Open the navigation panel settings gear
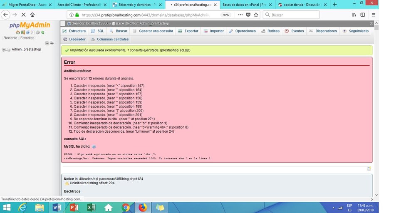This screenshot has height=213, width=416. click(x=38, y=32)
